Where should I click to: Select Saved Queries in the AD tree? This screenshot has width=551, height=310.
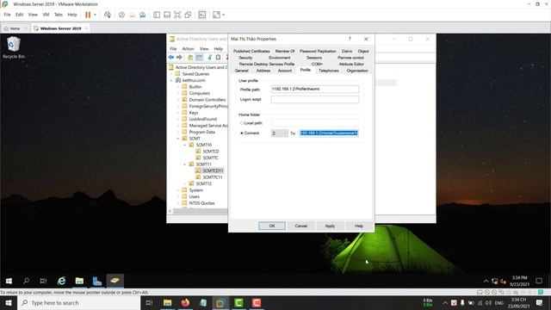click(195, 74)
